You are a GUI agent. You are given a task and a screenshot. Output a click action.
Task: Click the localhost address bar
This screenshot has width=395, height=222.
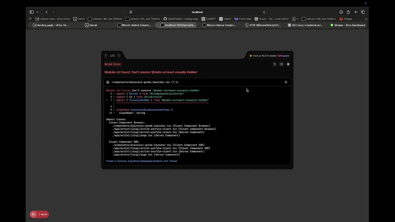(x=197, y=12)
